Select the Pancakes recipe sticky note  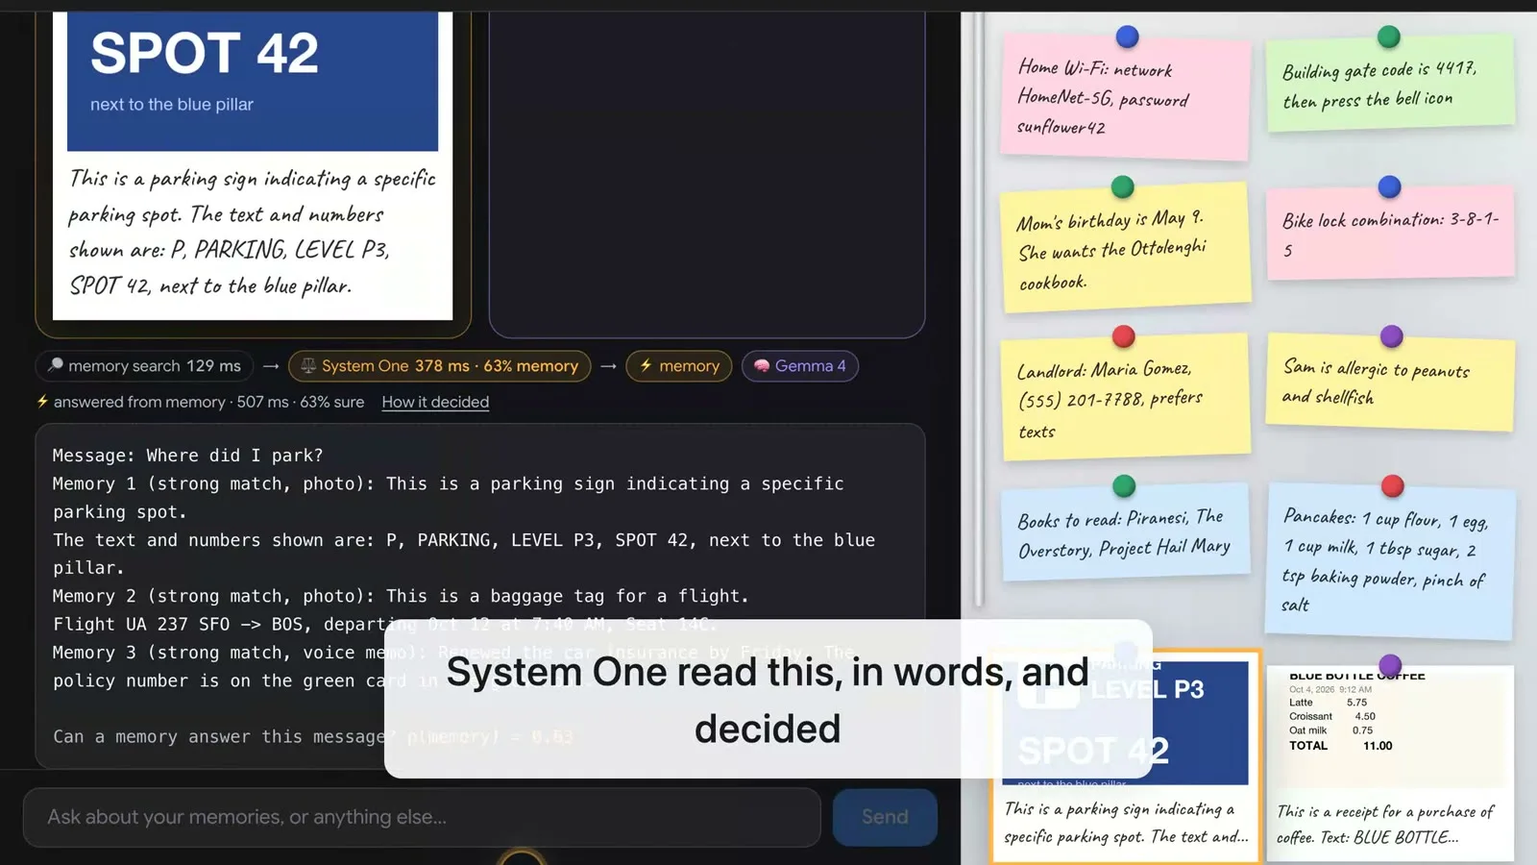pos(1390,561)
